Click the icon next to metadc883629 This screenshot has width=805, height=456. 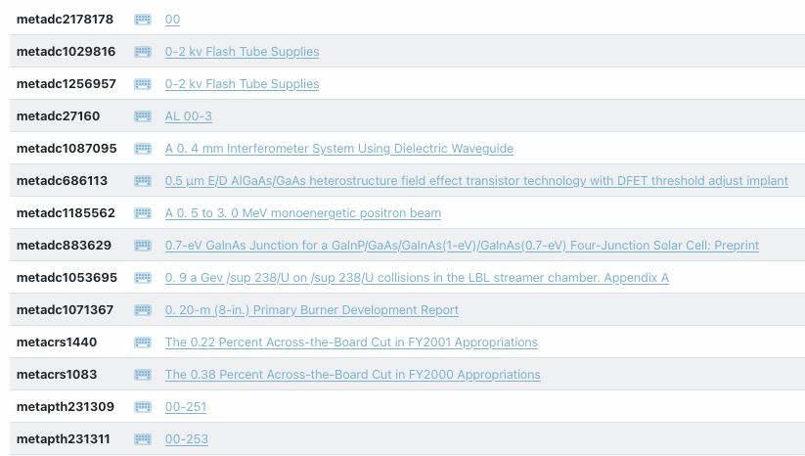click(x=143, y=246)
